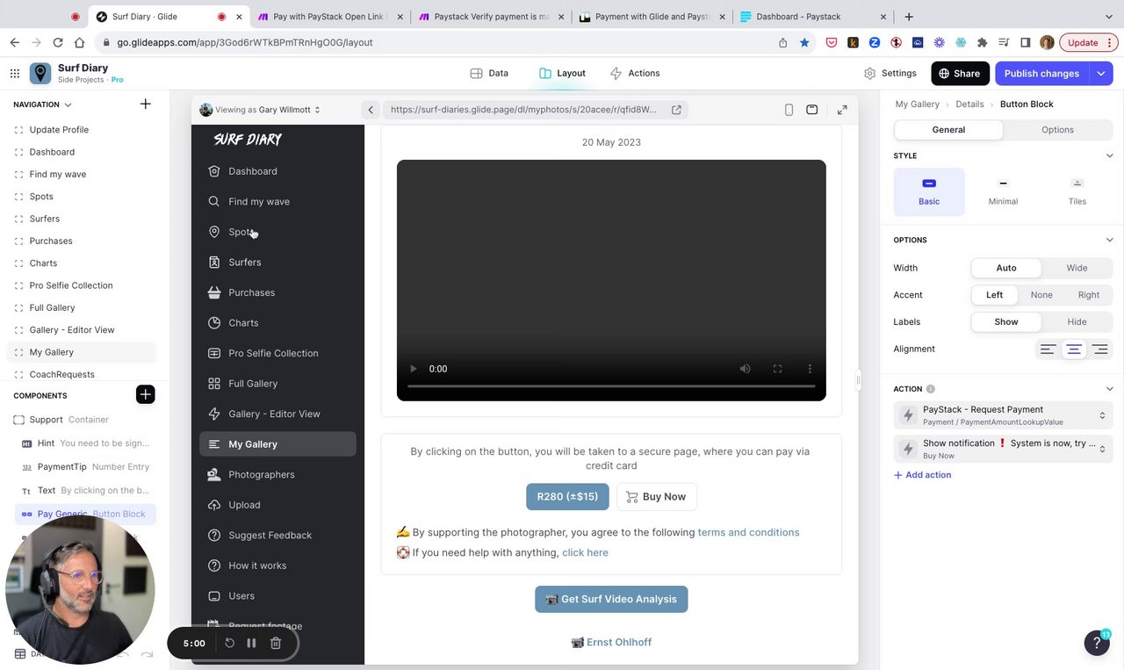Open Publish changes dropdown arrow
Screen dimensions: 1124x670
(x=1101, y=74)
